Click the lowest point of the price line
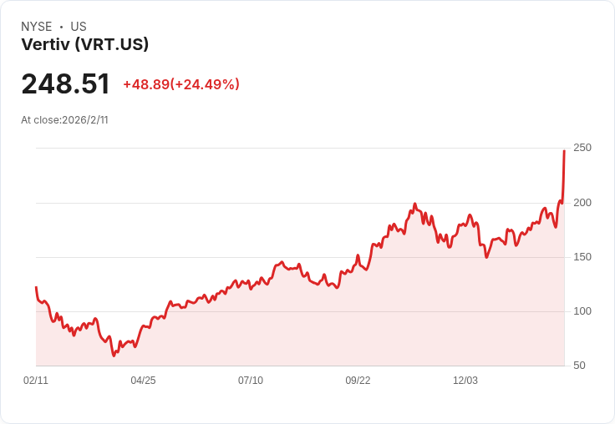Image resolution: width=615 pixels, height=424 pixels. point(114,356)
